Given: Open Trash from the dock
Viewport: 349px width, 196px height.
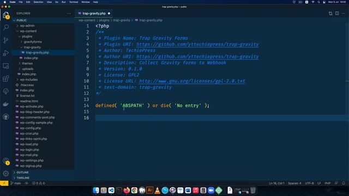Looking at the screenshot, I should [253, 191].
